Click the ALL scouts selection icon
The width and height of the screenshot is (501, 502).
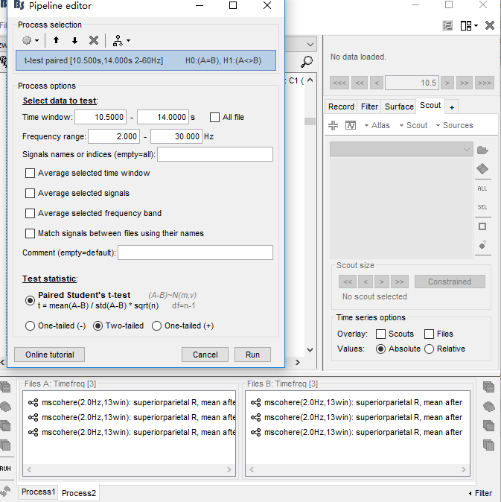pyautogui.click(x=482, y=188)
